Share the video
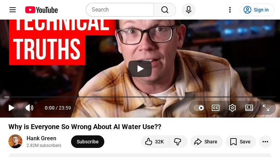The width and height of the screenshot is (280, 157). click(206, 142)
